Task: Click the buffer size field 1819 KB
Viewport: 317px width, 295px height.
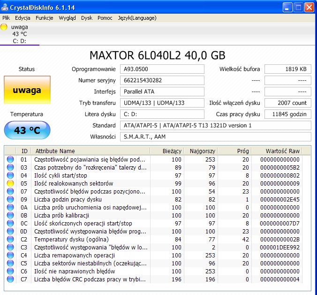Action: tap(288, 69)
